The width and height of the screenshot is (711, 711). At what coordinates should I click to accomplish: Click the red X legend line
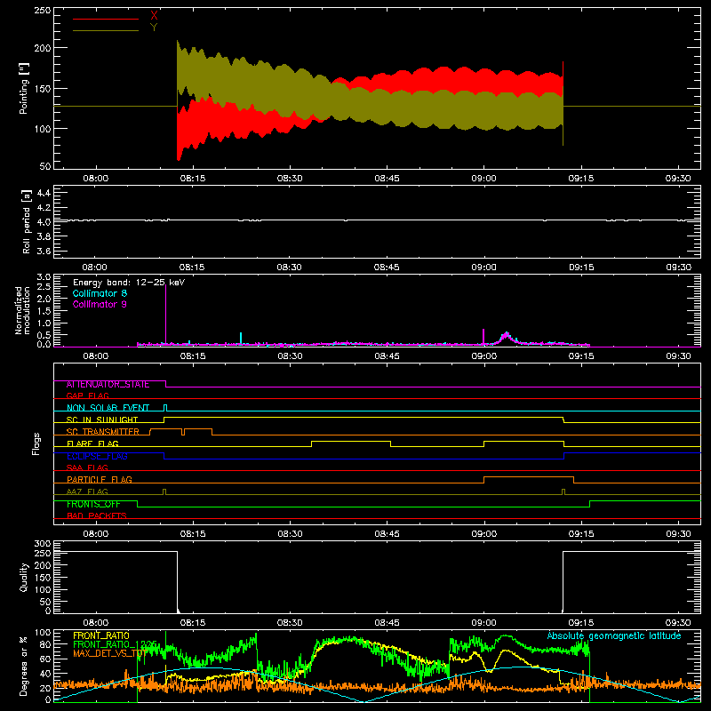[x=105, y=19]
